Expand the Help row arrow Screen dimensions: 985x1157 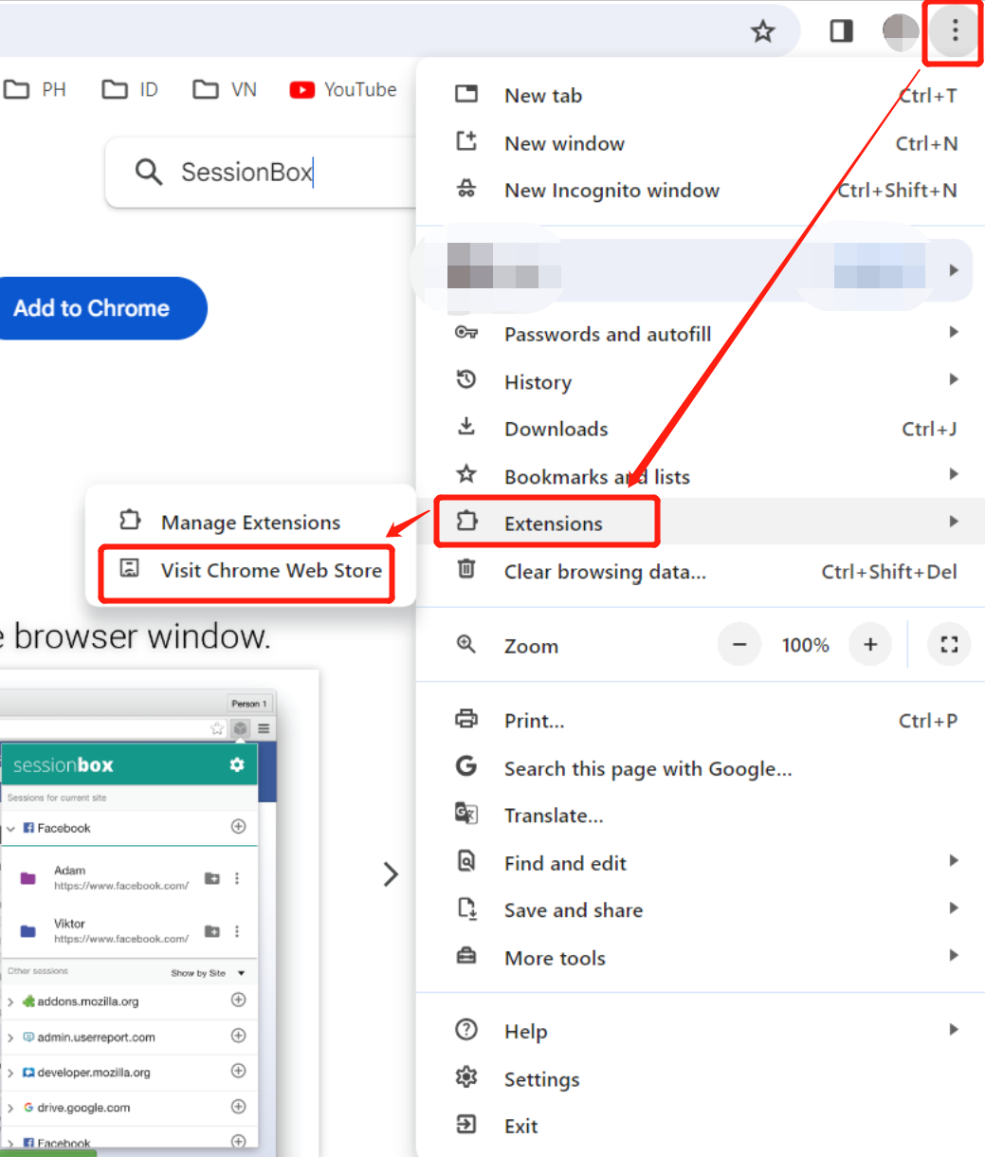(x=954, y=1029)
